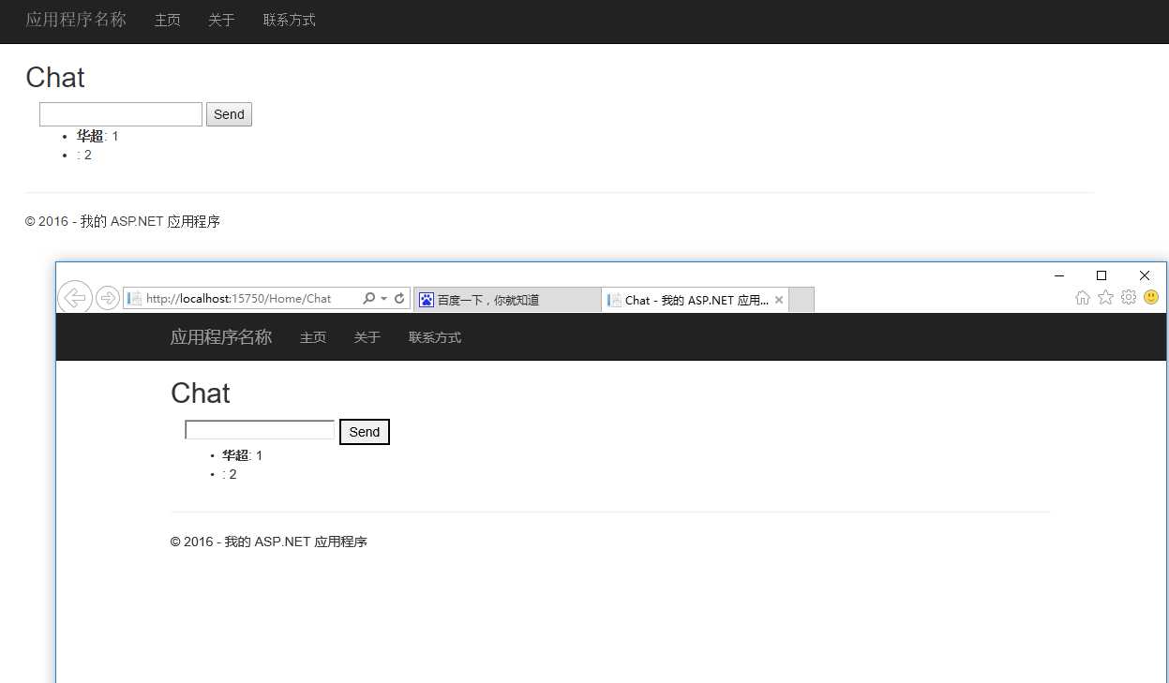Open 关于 in the IE window navbar
1169x683 pixels.
(367, 337)
